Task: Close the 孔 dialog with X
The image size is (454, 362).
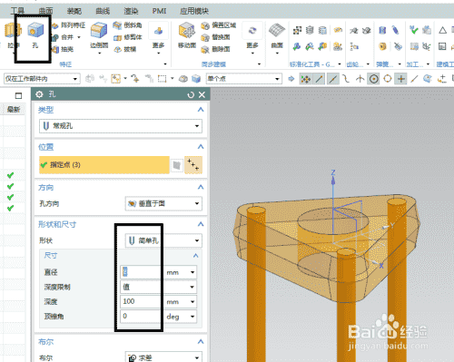Action: tap(202, 95)
